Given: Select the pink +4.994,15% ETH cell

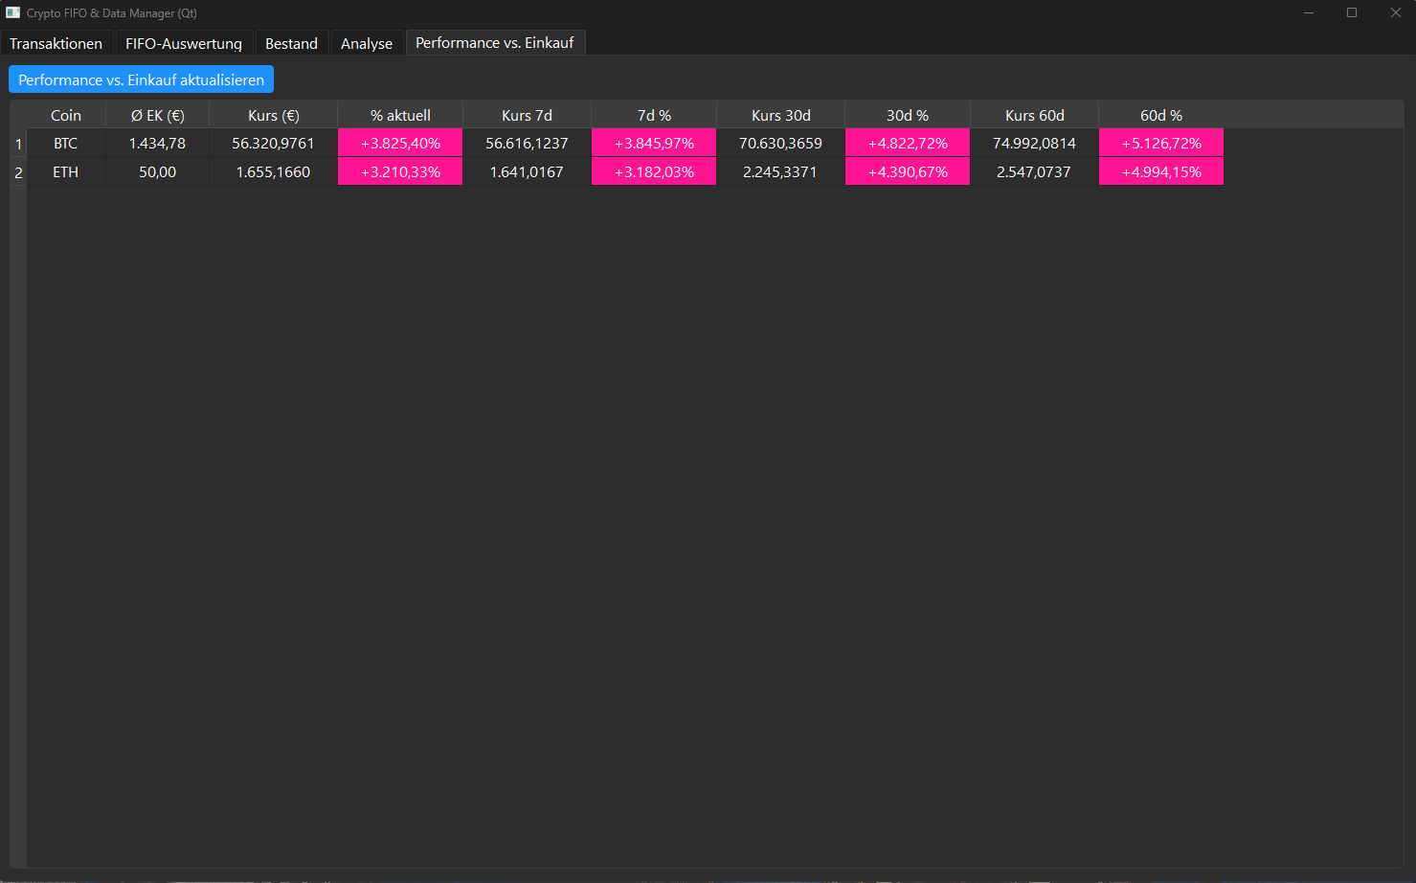Looking at the screenshot, I should (x=1160, y=172).
